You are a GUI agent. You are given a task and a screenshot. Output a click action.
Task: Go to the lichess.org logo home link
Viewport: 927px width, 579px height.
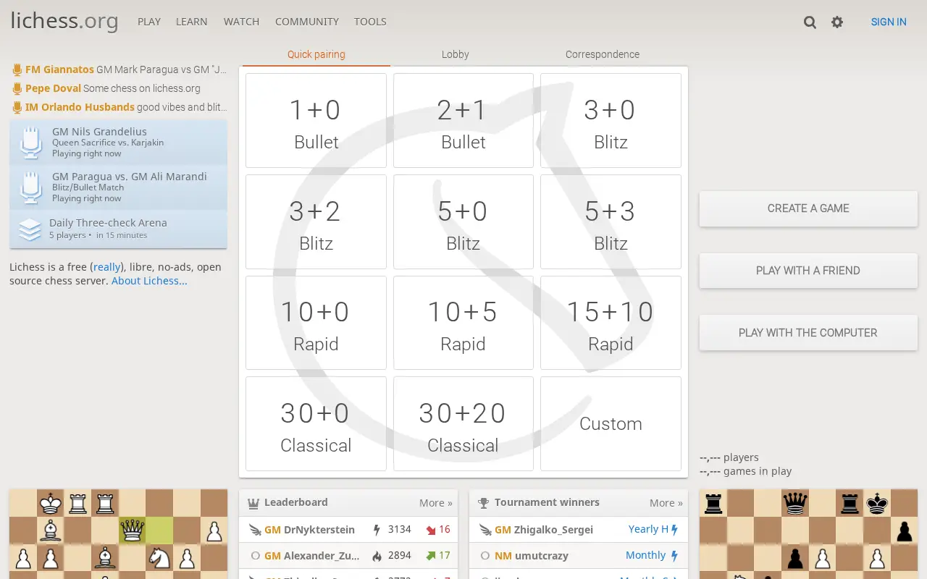[x=64, y=20]
